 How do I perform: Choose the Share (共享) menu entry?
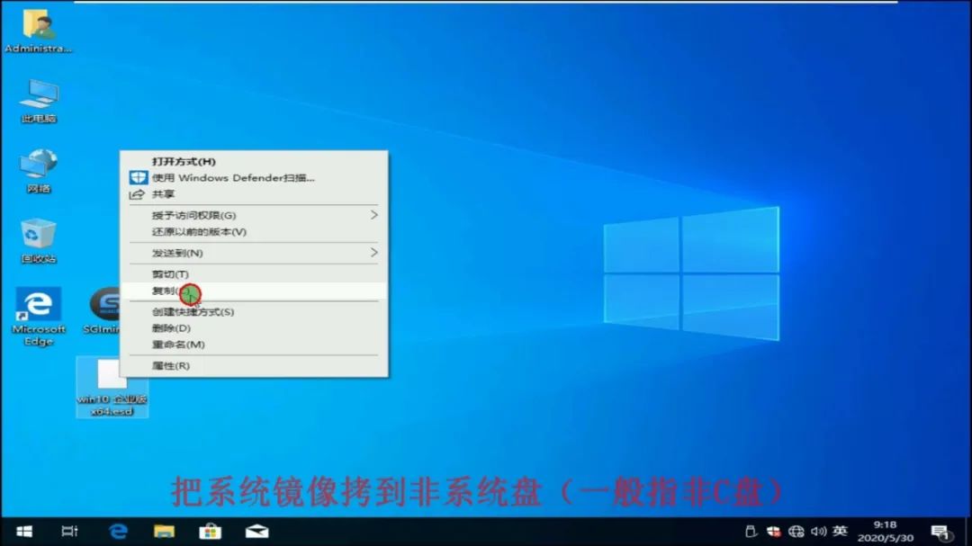pyautogui.click(x=254, y=194)
